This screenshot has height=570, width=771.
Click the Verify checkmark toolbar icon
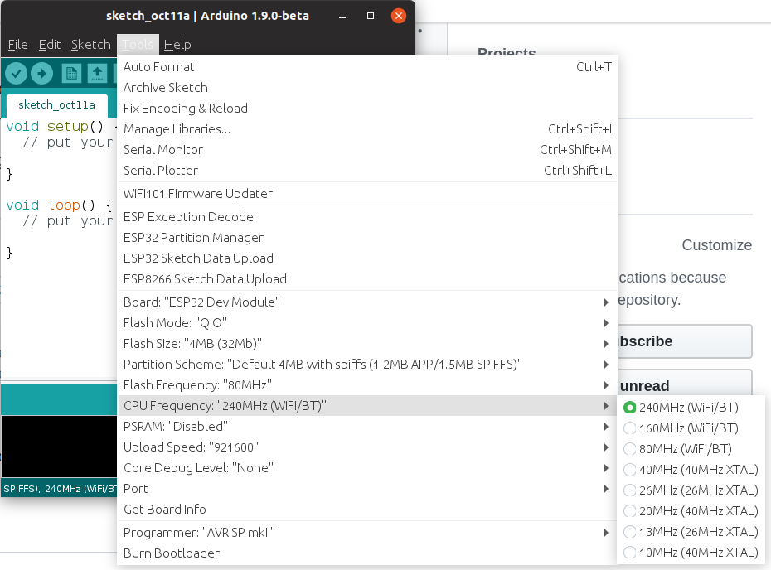[17, 74]
